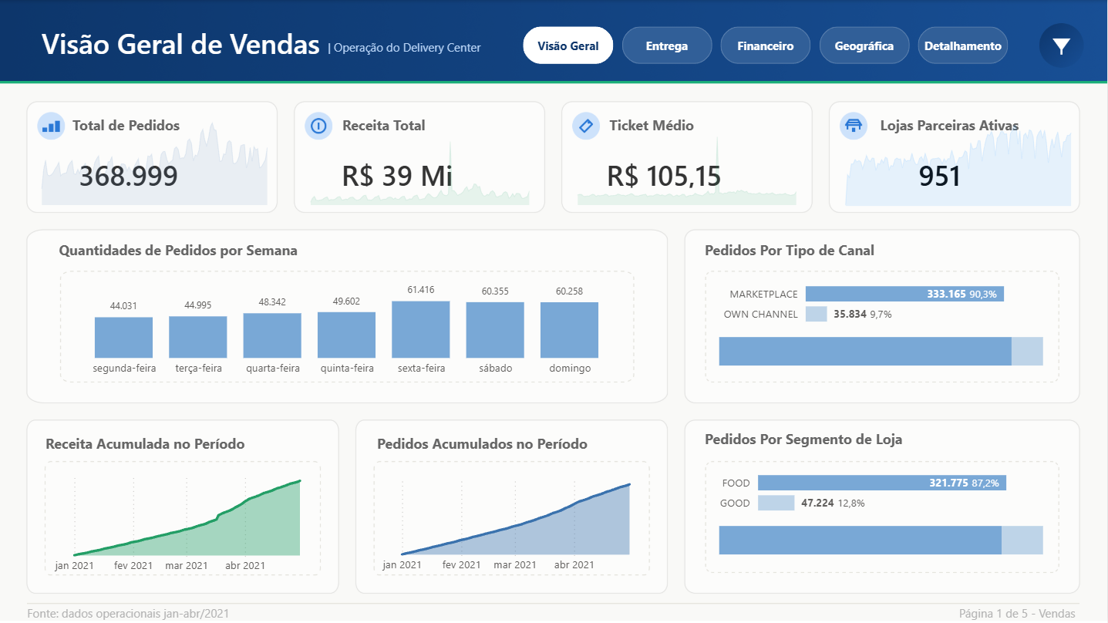Open the Detalhamento tab

click(963, 45)
